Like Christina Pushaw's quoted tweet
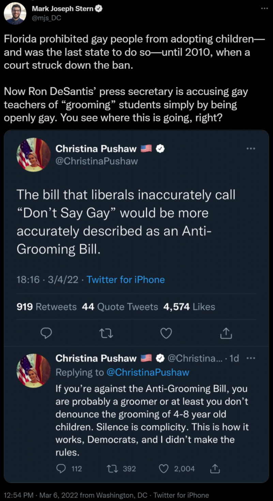 (166, 333)
